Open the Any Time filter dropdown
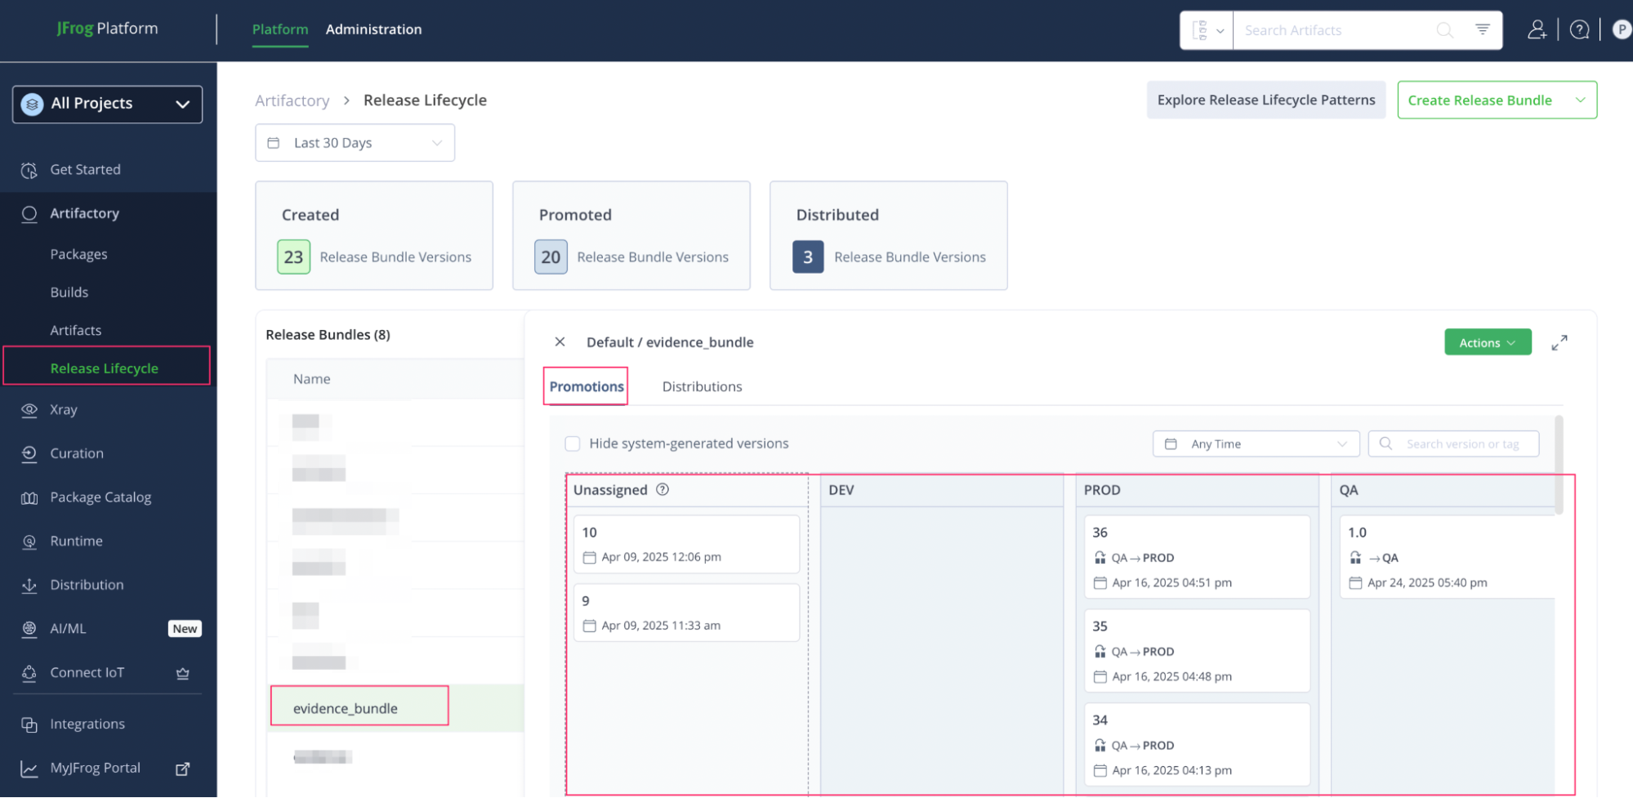1633x798 pixels. pos(1255,444)
